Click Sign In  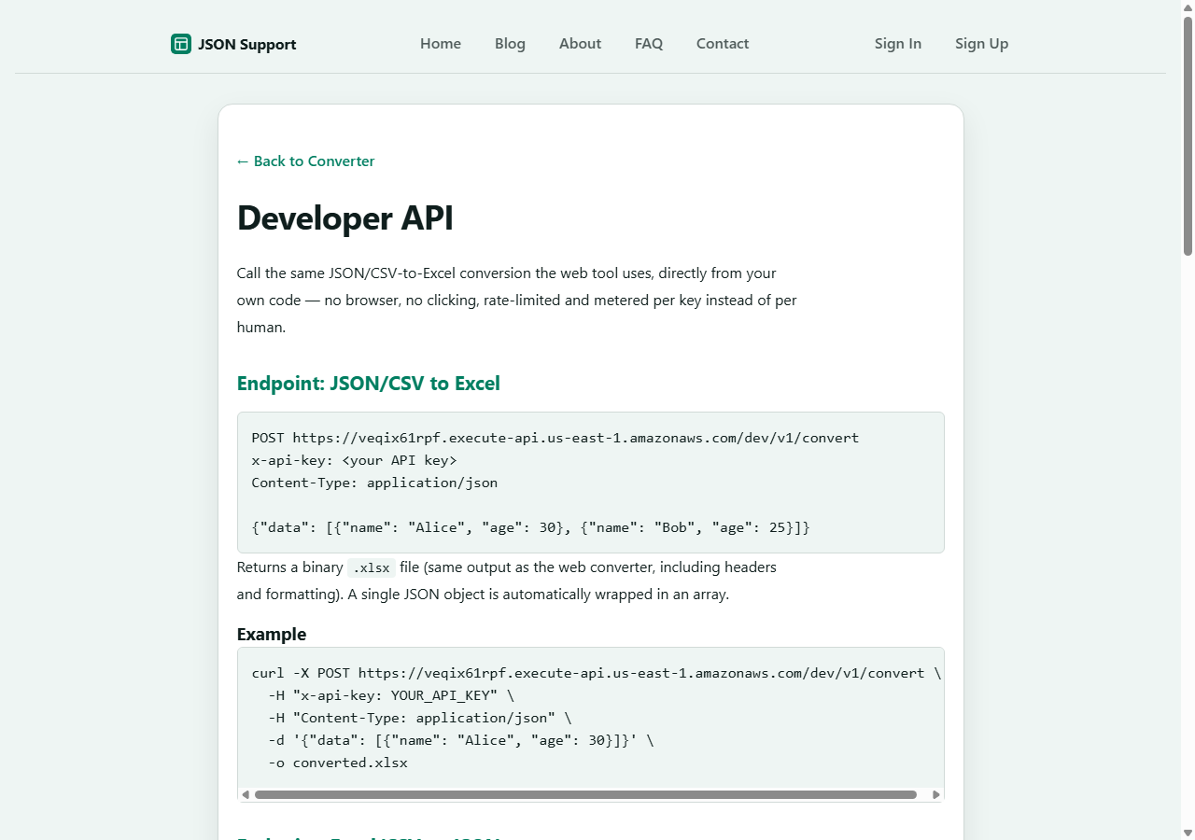click(x=898, y=44)
